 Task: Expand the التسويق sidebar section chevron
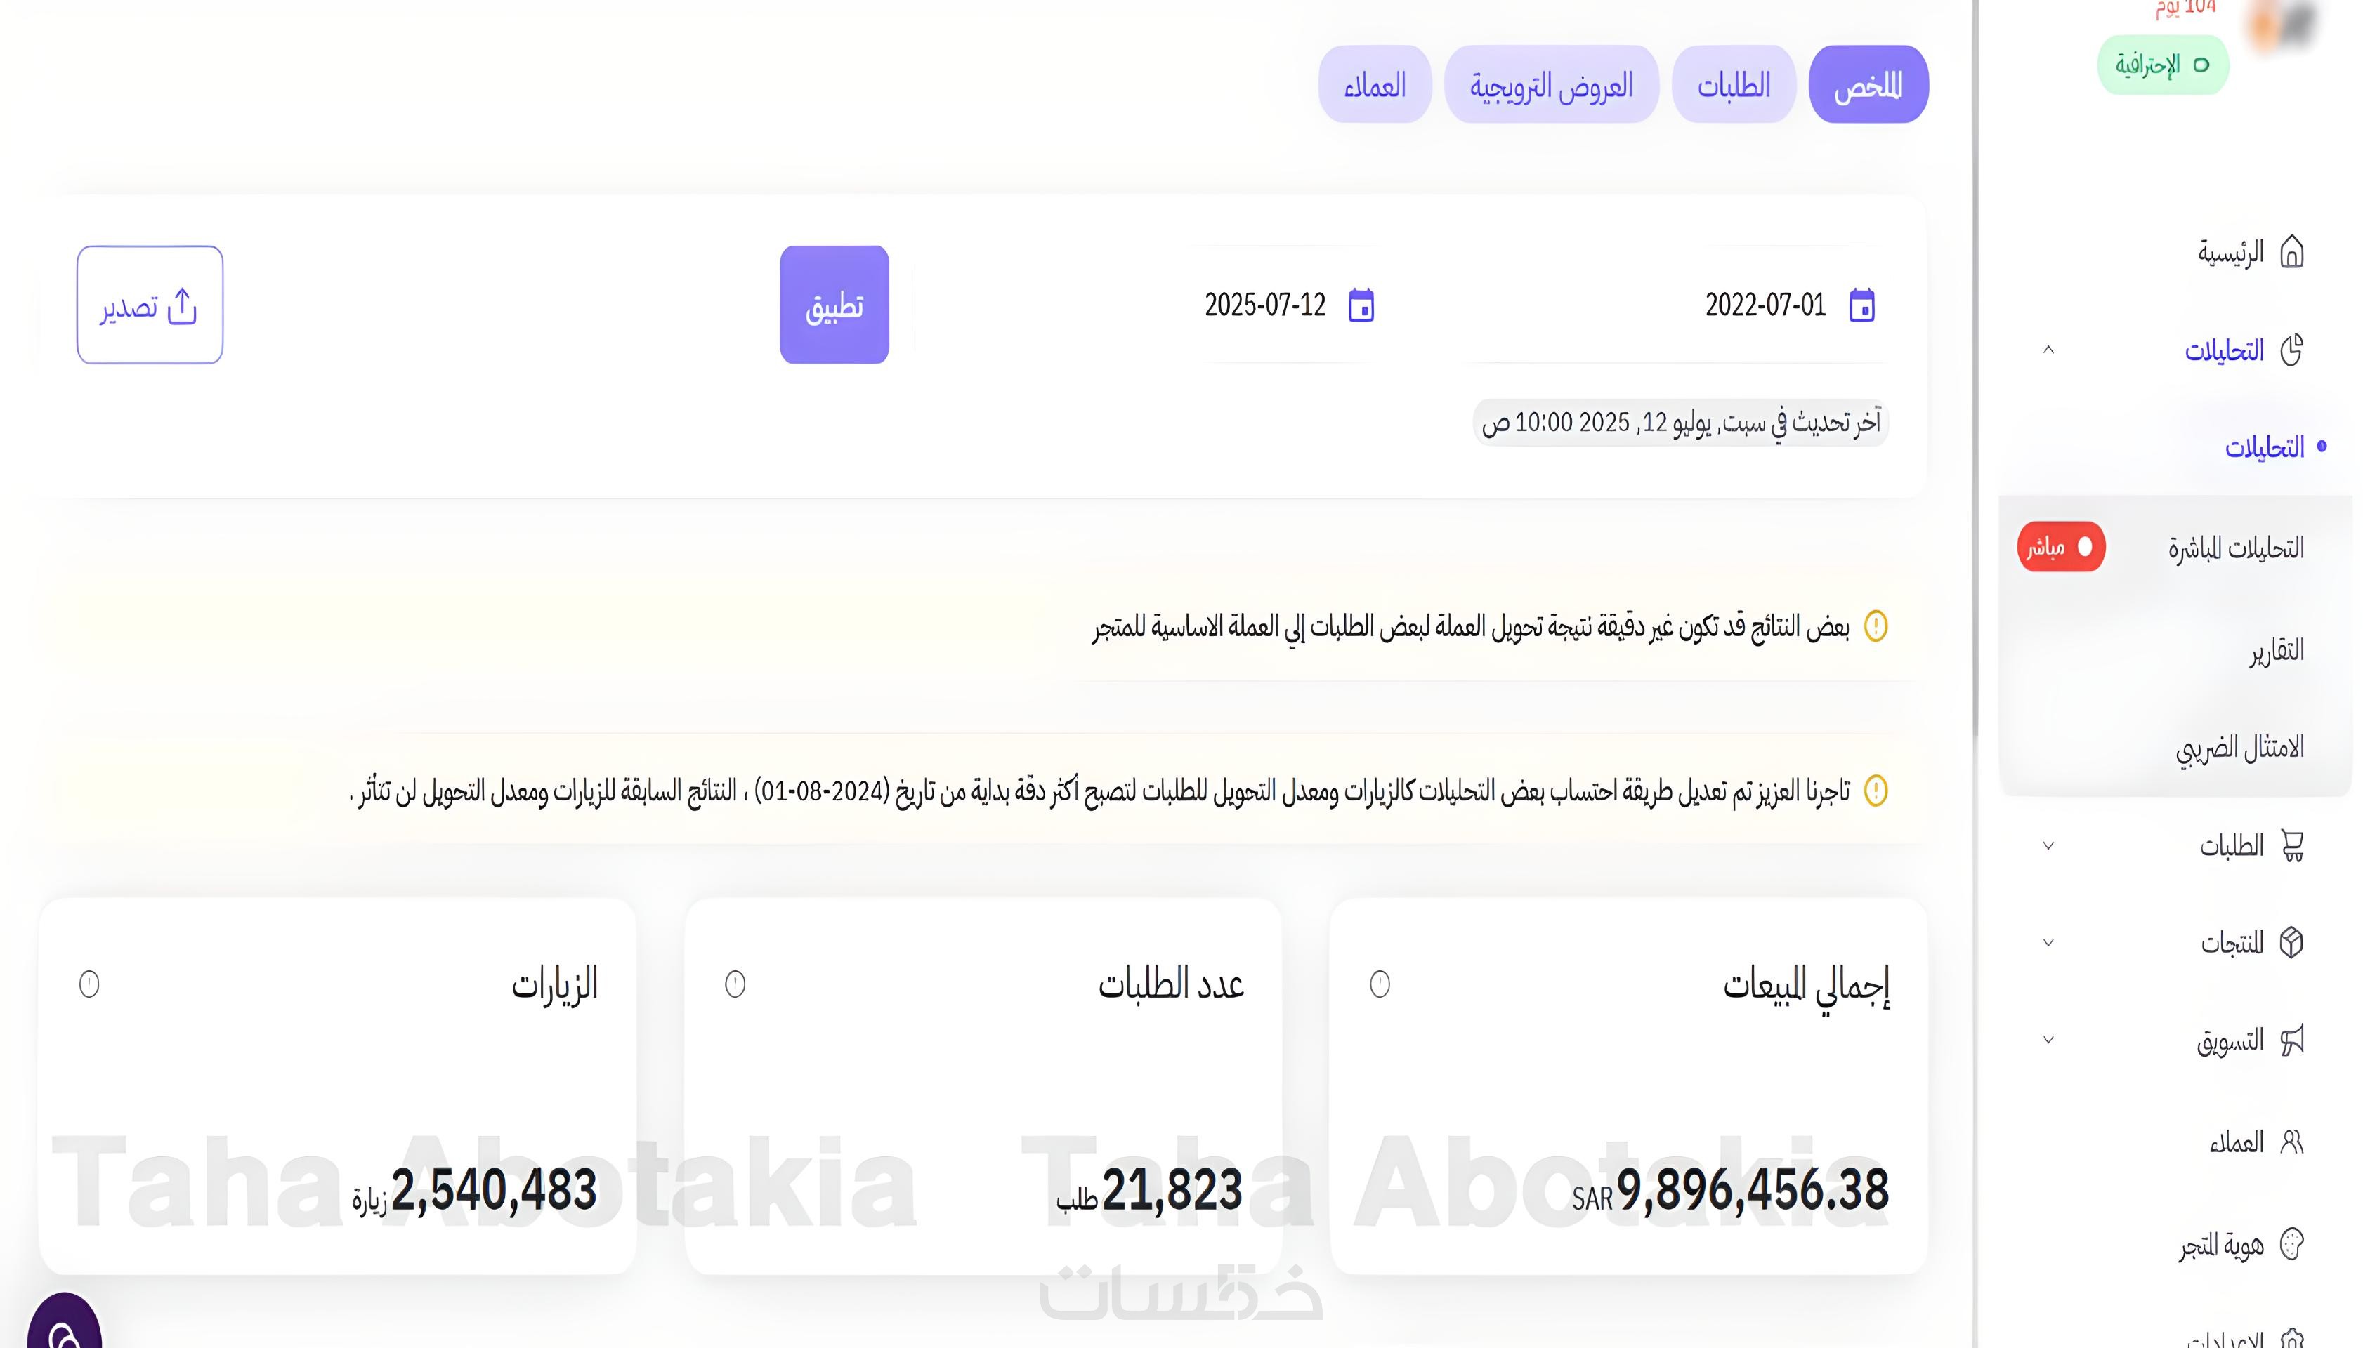(x=2048, y=1040)
